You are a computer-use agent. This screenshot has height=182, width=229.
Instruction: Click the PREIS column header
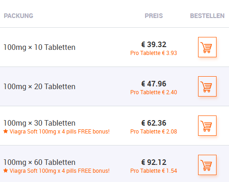tap(154, 16)
